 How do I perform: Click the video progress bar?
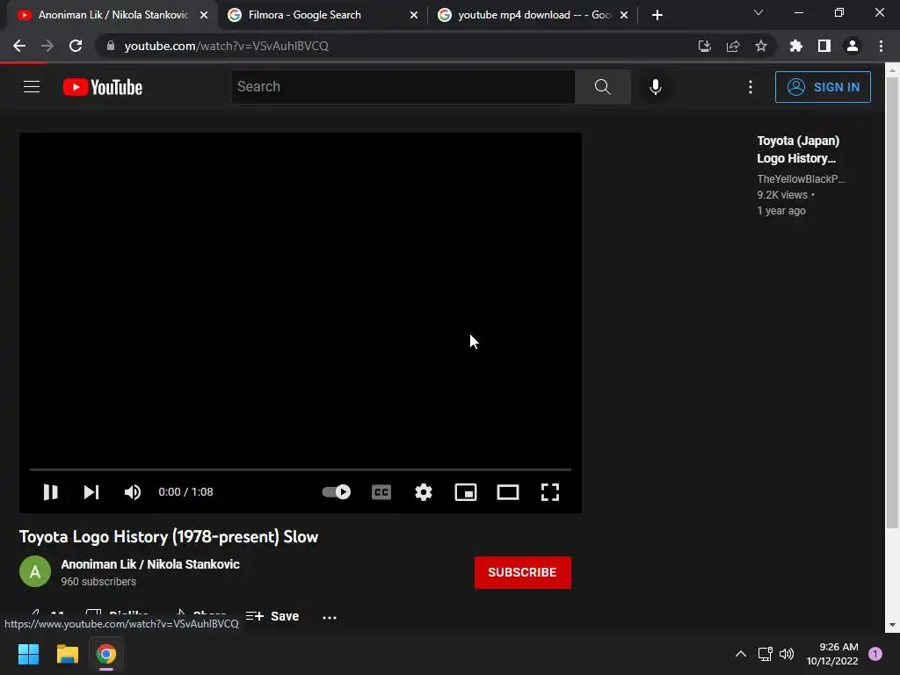tap(301, 469)
